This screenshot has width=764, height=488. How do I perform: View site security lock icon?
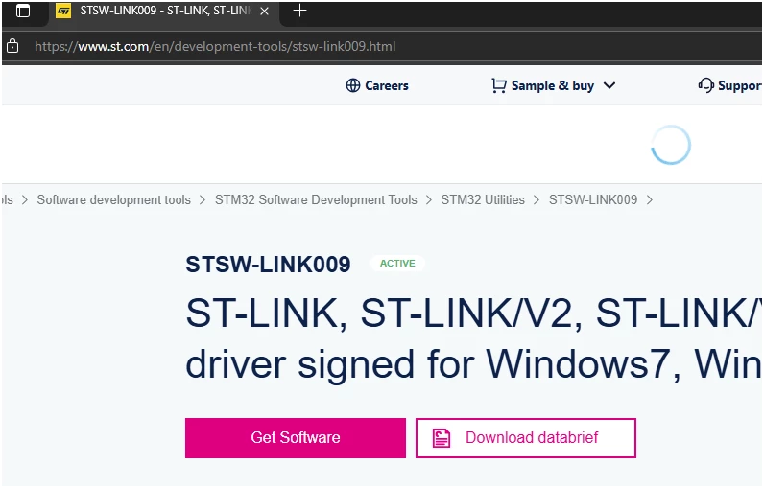pyautogui.click(x=12, y=46)
